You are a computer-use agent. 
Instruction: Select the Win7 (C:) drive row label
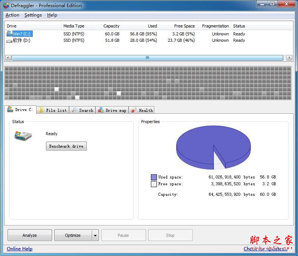click(x=22, y=34)
